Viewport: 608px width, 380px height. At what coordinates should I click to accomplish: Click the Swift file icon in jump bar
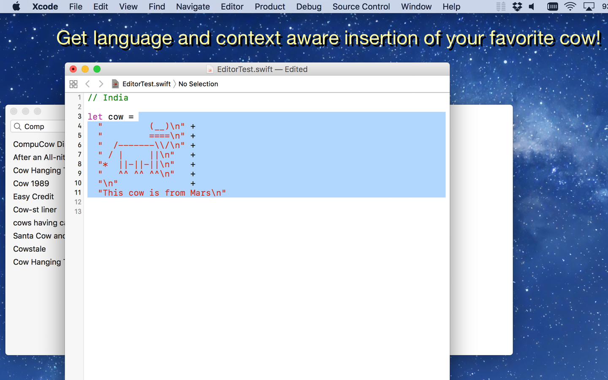click(115, 84)
